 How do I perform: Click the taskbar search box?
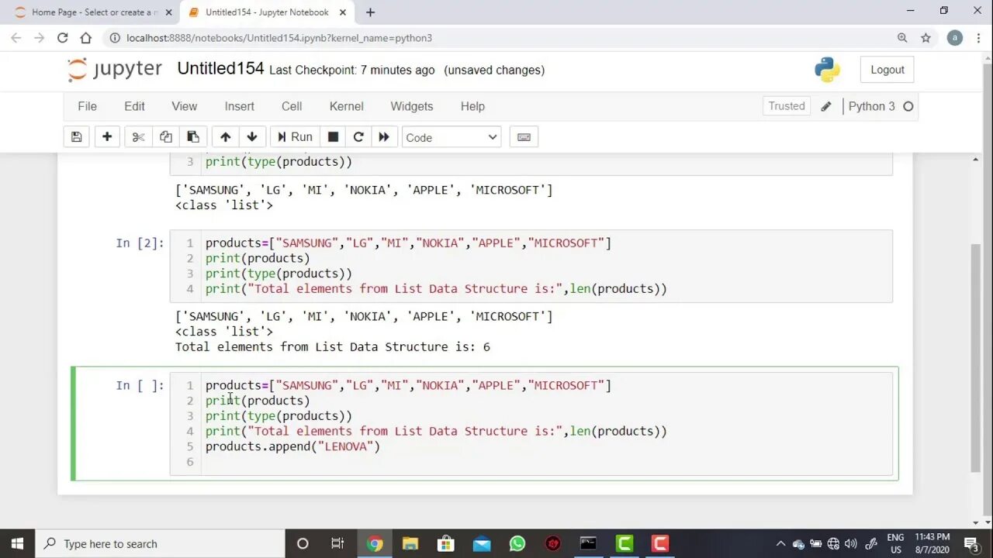click(161, 543)
